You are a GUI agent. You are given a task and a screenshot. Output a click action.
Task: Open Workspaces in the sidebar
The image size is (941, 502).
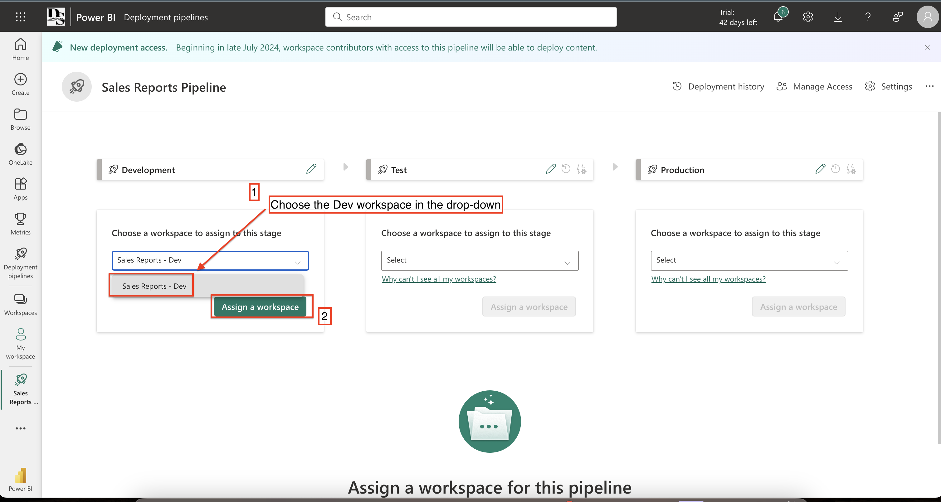21,305
